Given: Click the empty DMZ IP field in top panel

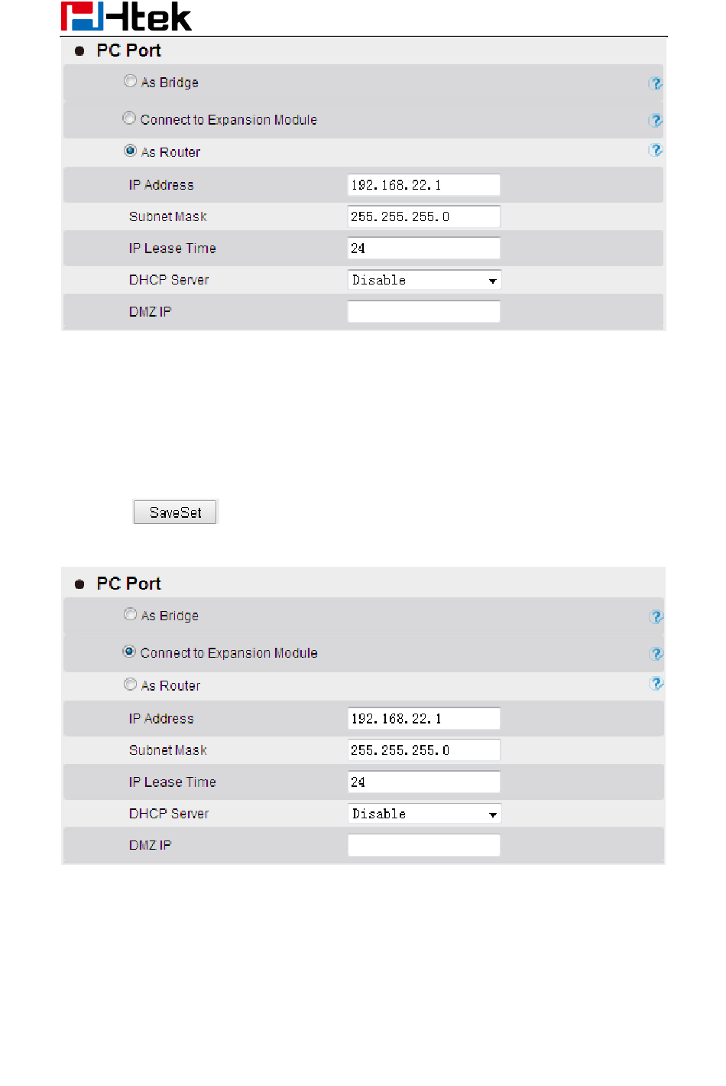Looking at the screenshot, I should [424, 311].
